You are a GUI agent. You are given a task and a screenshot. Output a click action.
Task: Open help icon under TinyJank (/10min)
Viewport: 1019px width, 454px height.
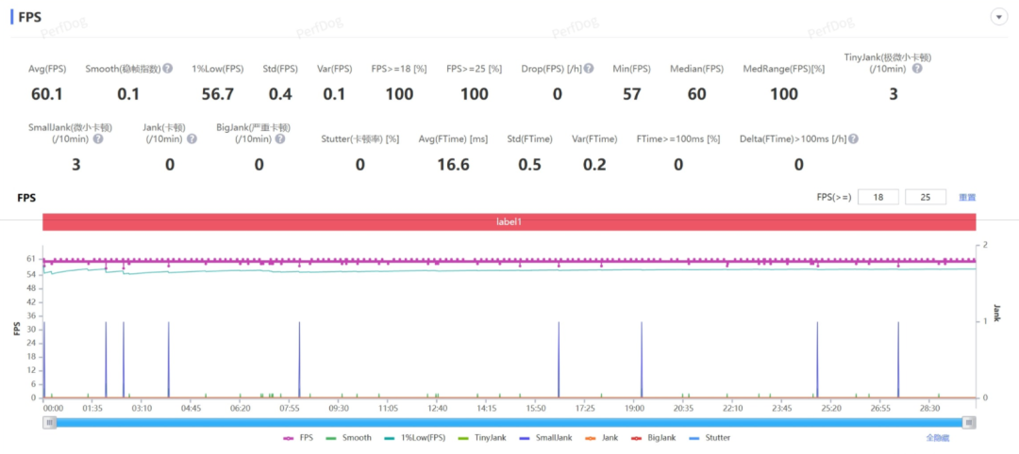click(917, 69)
